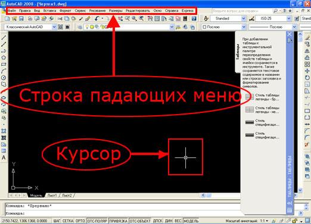The image size is (311, 224).
Task: Open the Классический AutoCAD workspace dropdown
Action: tap(54, 27)
